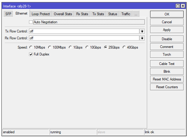Click the Tx Flow Control value field
This screenshot has height=138, width=189.
tap(84, 31)
